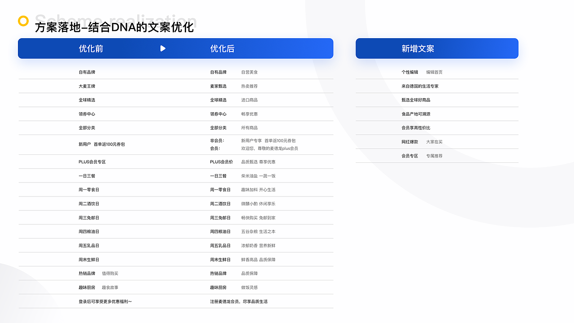Click the 甄选全球好商品 row
This screenshot has height=323, width=574.
pos(417,100)
